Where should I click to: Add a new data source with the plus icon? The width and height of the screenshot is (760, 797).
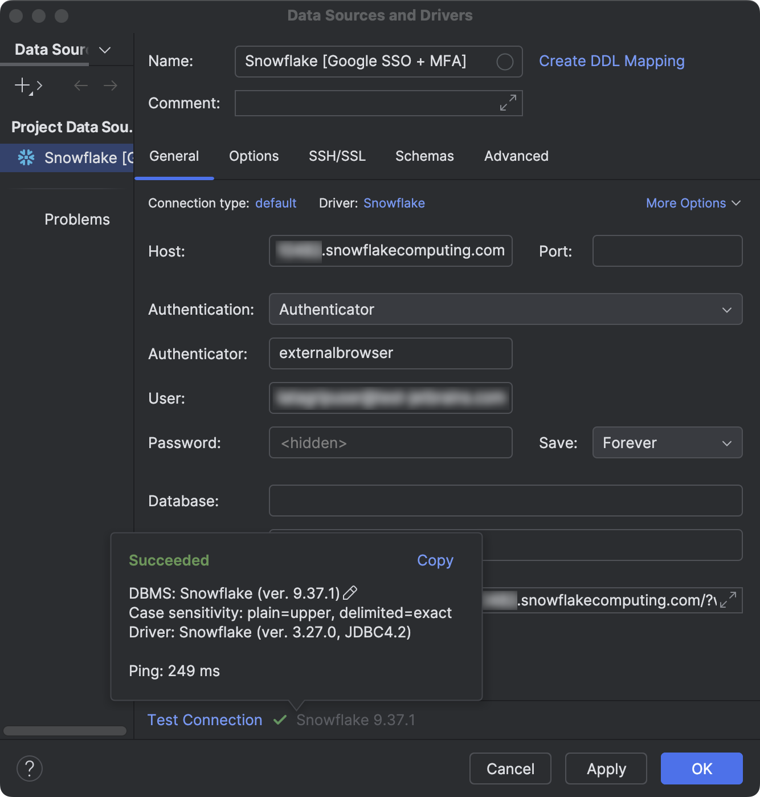point(21,86)
